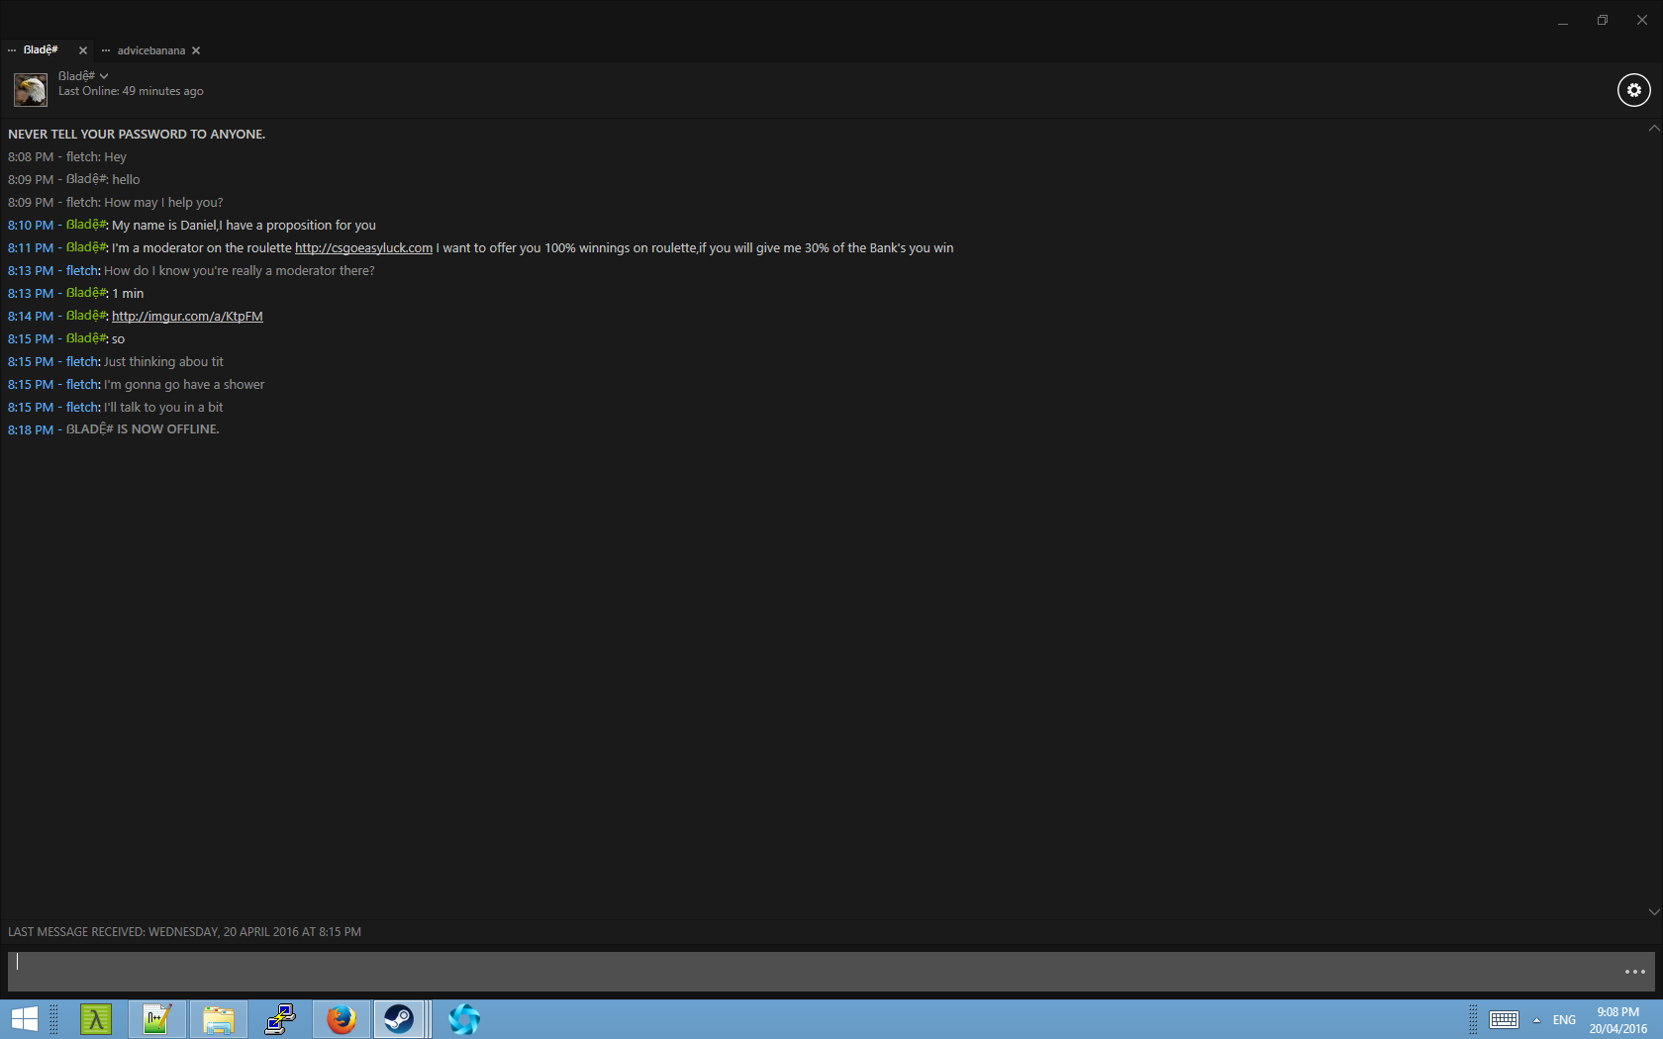Show hidden system tray icons
The width and height of the screenshot is (1663, 1039).
tap(1536, 1020)
